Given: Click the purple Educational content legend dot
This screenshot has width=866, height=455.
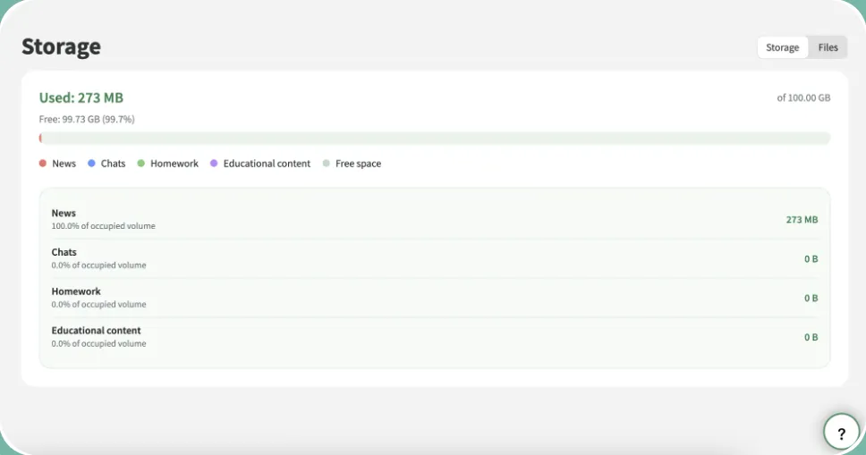Looking at the screenshot, I should pyautogui.click(x=214, y=164).
